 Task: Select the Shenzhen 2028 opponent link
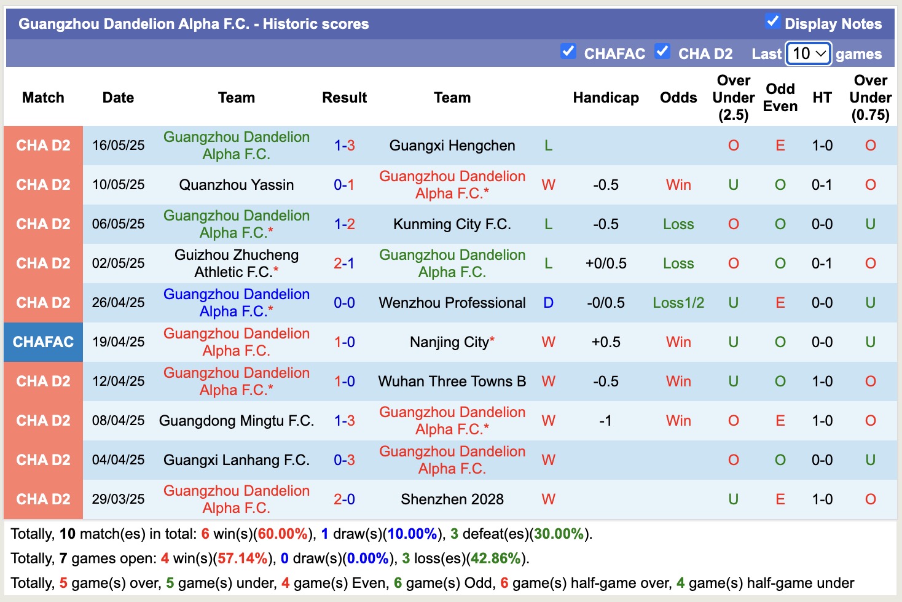pos(452,499)
